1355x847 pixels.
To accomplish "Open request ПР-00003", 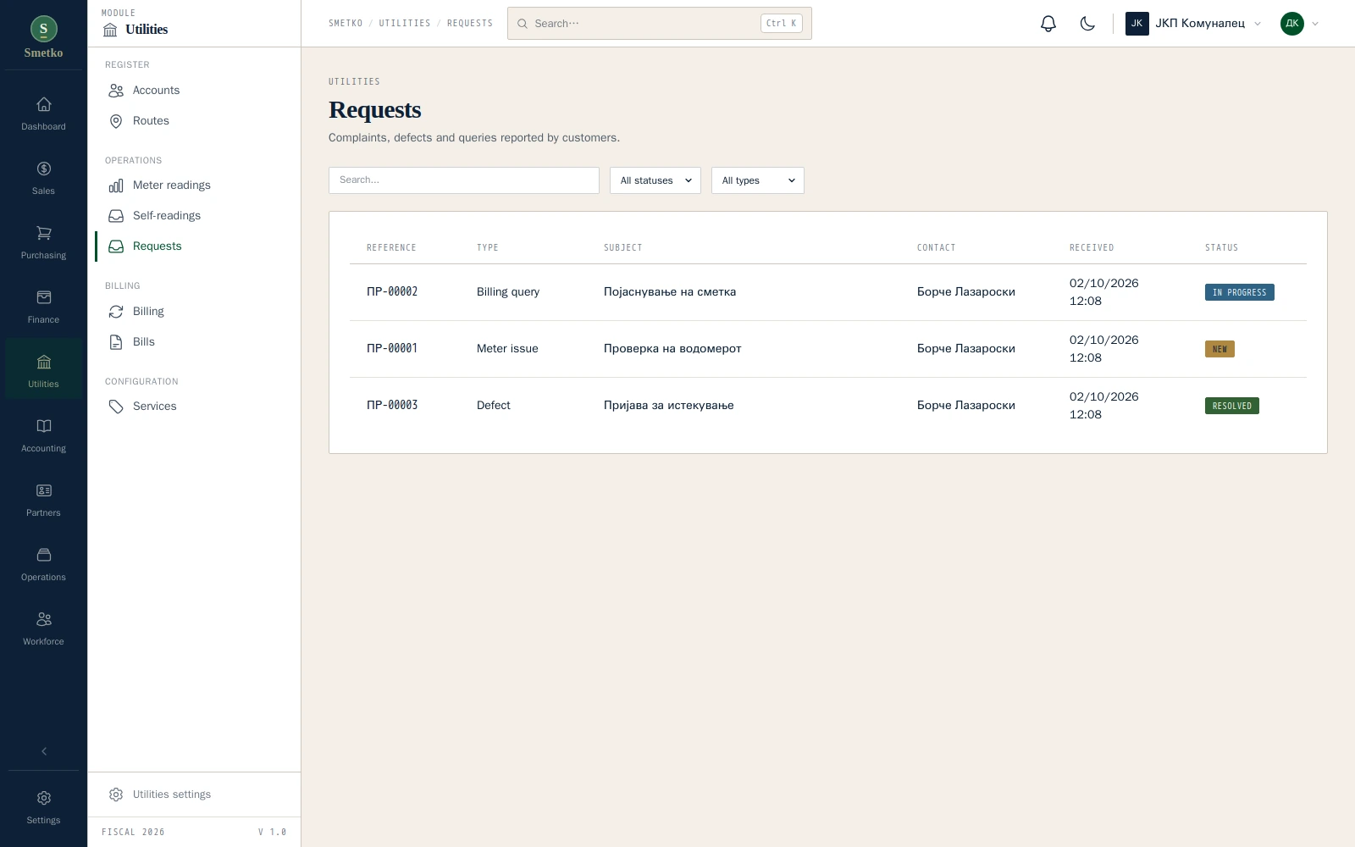I will (828, 406).
